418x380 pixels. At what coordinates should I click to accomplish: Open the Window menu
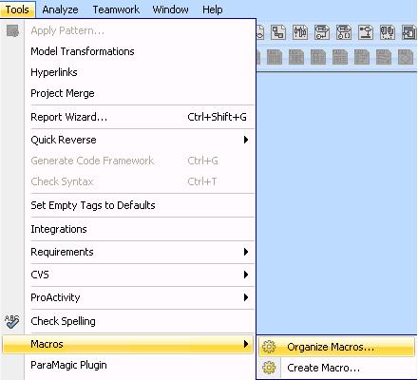click(170, 9)
